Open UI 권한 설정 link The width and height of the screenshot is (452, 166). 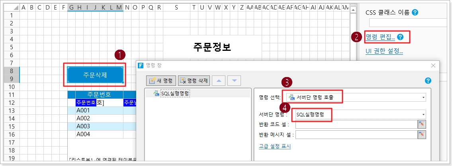pyautogui.click(x=384, y=51)
